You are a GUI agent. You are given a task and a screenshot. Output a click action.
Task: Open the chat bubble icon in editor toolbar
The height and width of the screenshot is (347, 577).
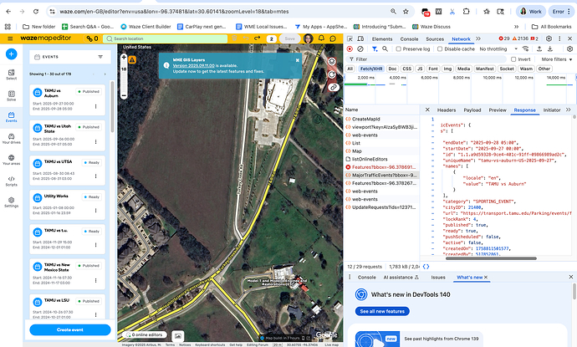click(333, 38)
